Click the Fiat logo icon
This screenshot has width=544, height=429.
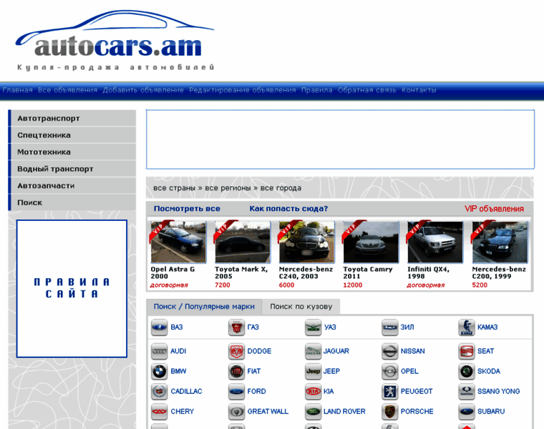pyautogui.click(x=236, y=372)
